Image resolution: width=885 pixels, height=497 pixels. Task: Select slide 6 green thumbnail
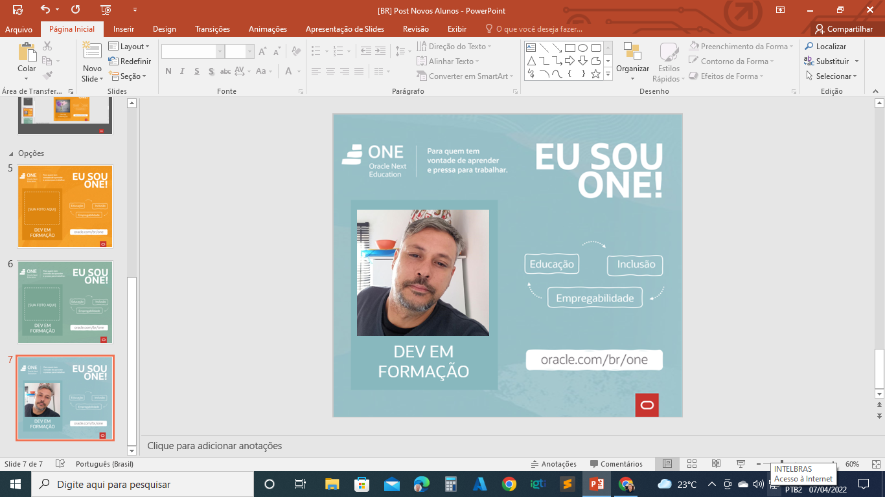point(65,302)
